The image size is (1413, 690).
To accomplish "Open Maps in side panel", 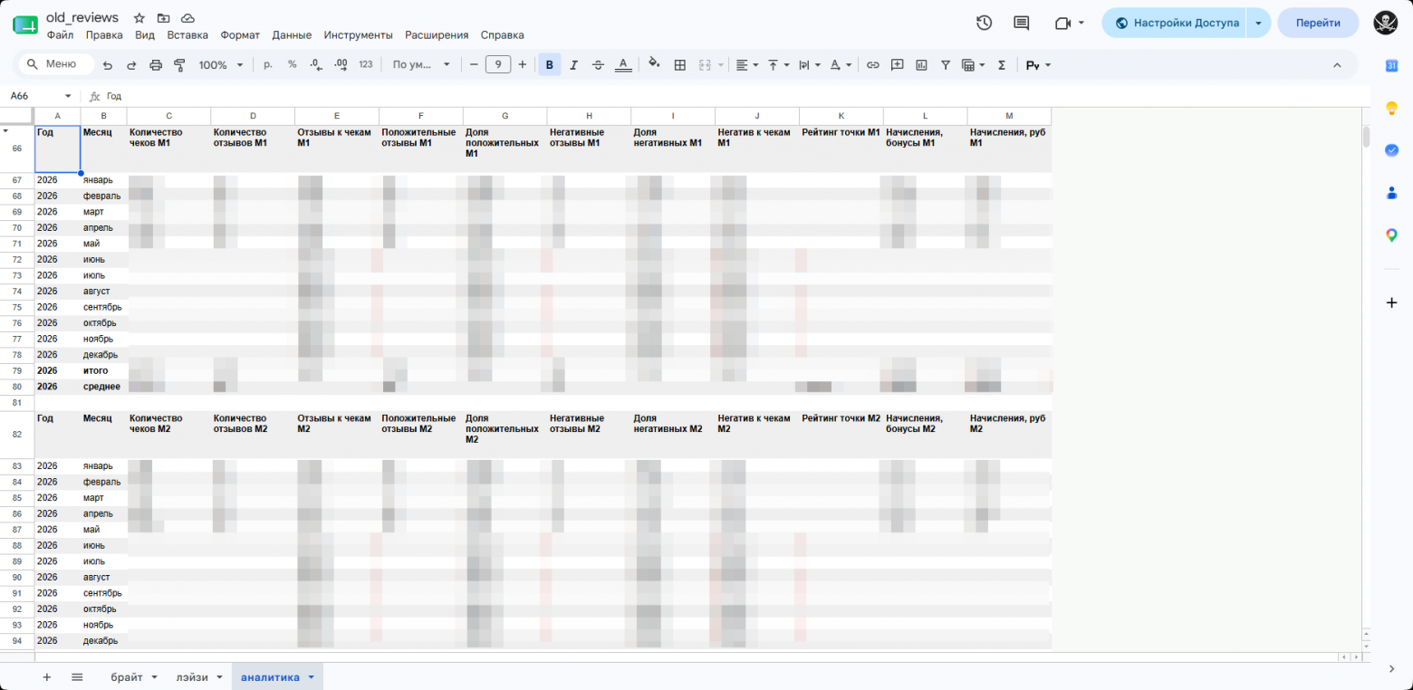I will 1392,235.
